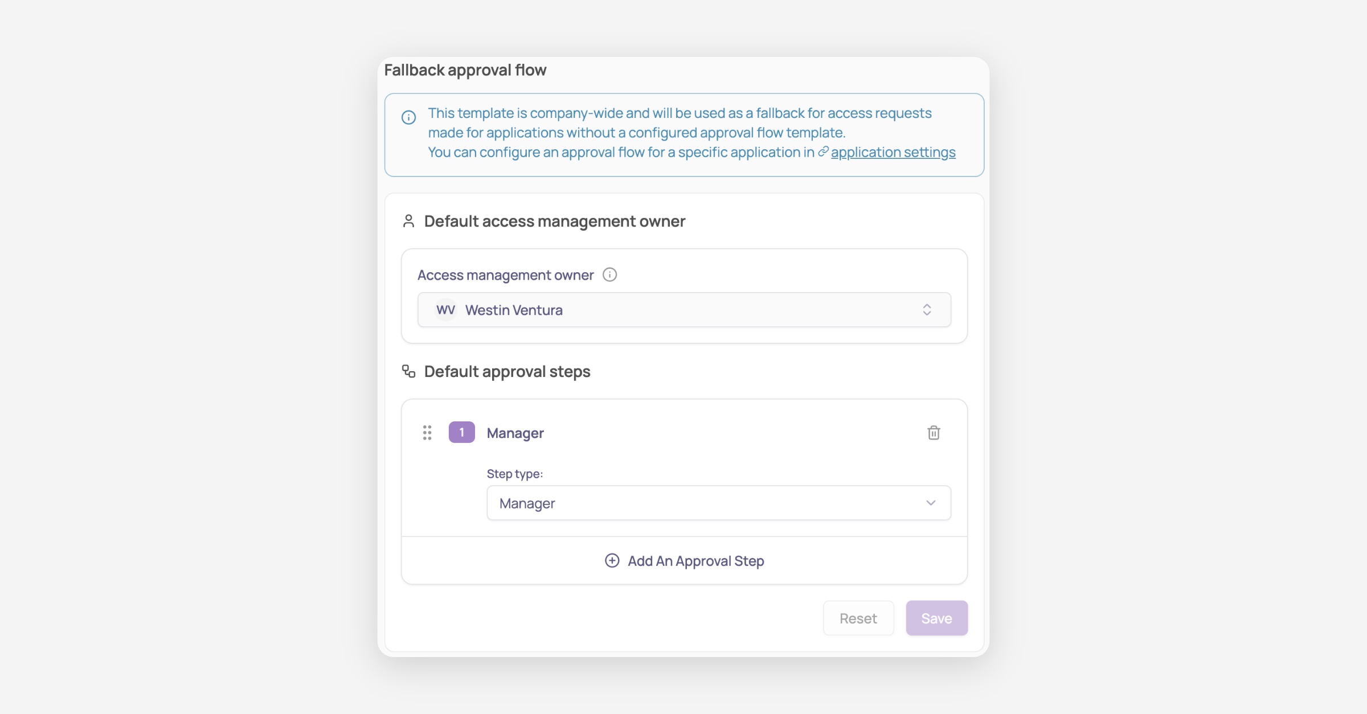Click the info icon in the blue banner
This screenshot has width=1367, height=714.
pos(408,117)
